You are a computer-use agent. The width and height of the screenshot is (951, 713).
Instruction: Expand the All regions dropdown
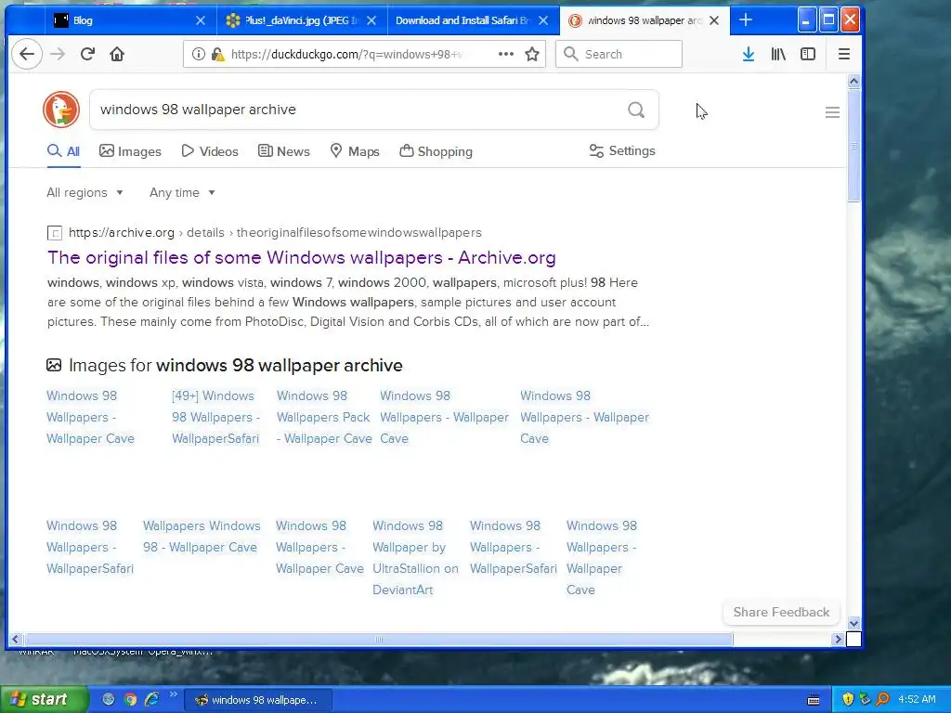[85, 193]
